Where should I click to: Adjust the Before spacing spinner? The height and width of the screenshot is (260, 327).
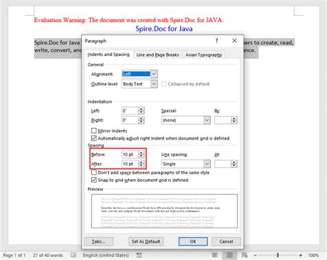point(141,154)
